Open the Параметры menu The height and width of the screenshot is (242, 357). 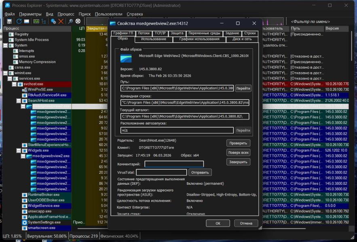(30, 14)
